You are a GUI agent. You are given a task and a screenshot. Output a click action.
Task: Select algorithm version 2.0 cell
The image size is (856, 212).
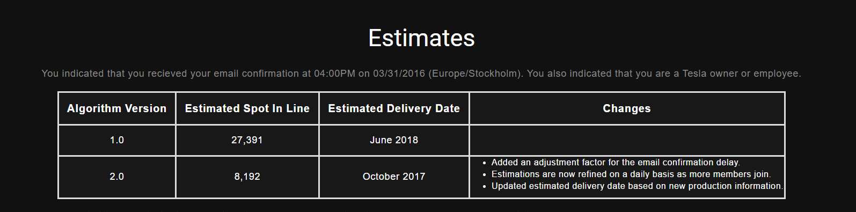pos(117,177)
